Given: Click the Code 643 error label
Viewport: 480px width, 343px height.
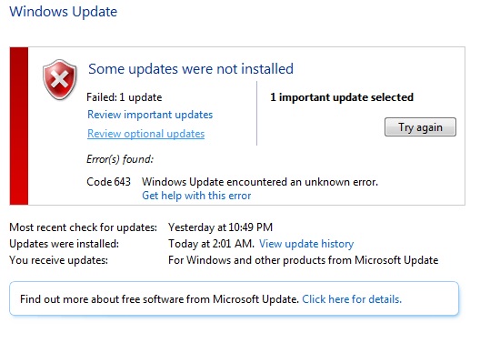Looking at the screenshot, I should pyautogui.click(x=109, y=182).
